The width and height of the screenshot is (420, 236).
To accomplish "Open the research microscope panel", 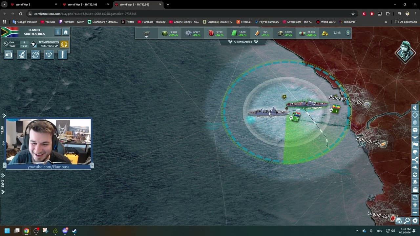I will (x=22, y=55).
